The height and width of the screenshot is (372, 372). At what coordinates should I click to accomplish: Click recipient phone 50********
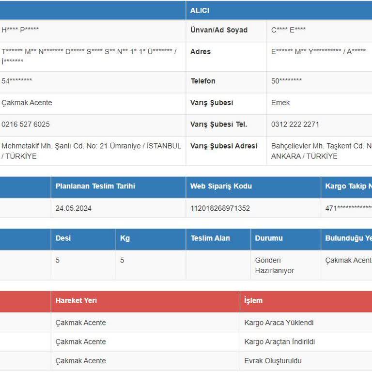(286, 81)
